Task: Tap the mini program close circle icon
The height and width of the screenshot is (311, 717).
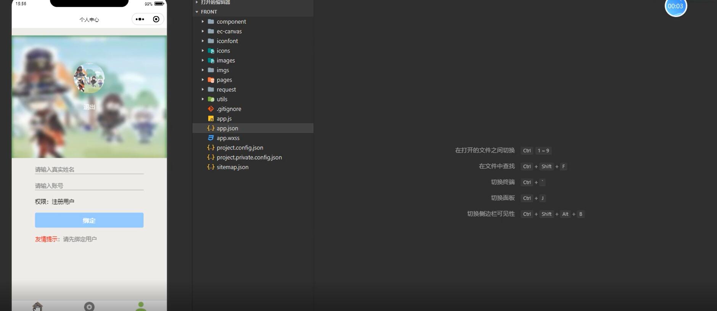Action: click(x=156, y=19)
